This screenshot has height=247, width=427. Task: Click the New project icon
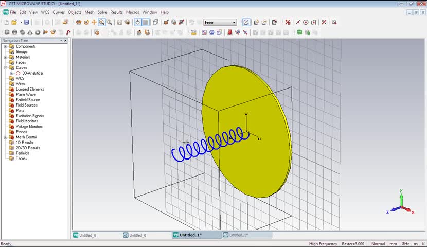click(x=6, y=22)
